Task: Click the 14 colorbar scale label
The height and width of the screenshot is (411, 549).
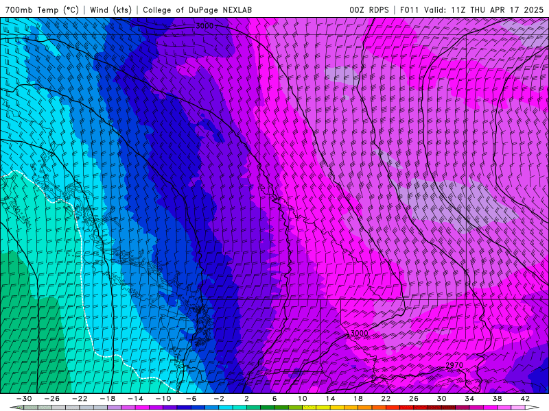Action: coord(330,399)
